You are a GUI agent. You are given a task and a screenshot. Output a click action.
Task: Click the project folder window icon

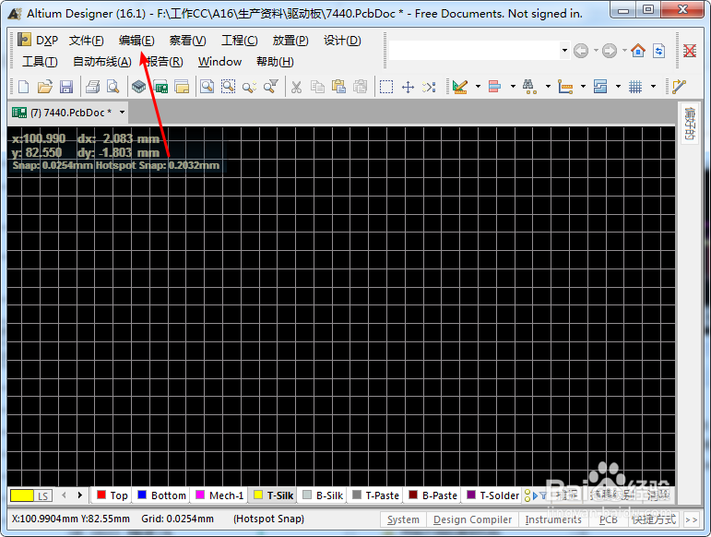pos(182,87)
